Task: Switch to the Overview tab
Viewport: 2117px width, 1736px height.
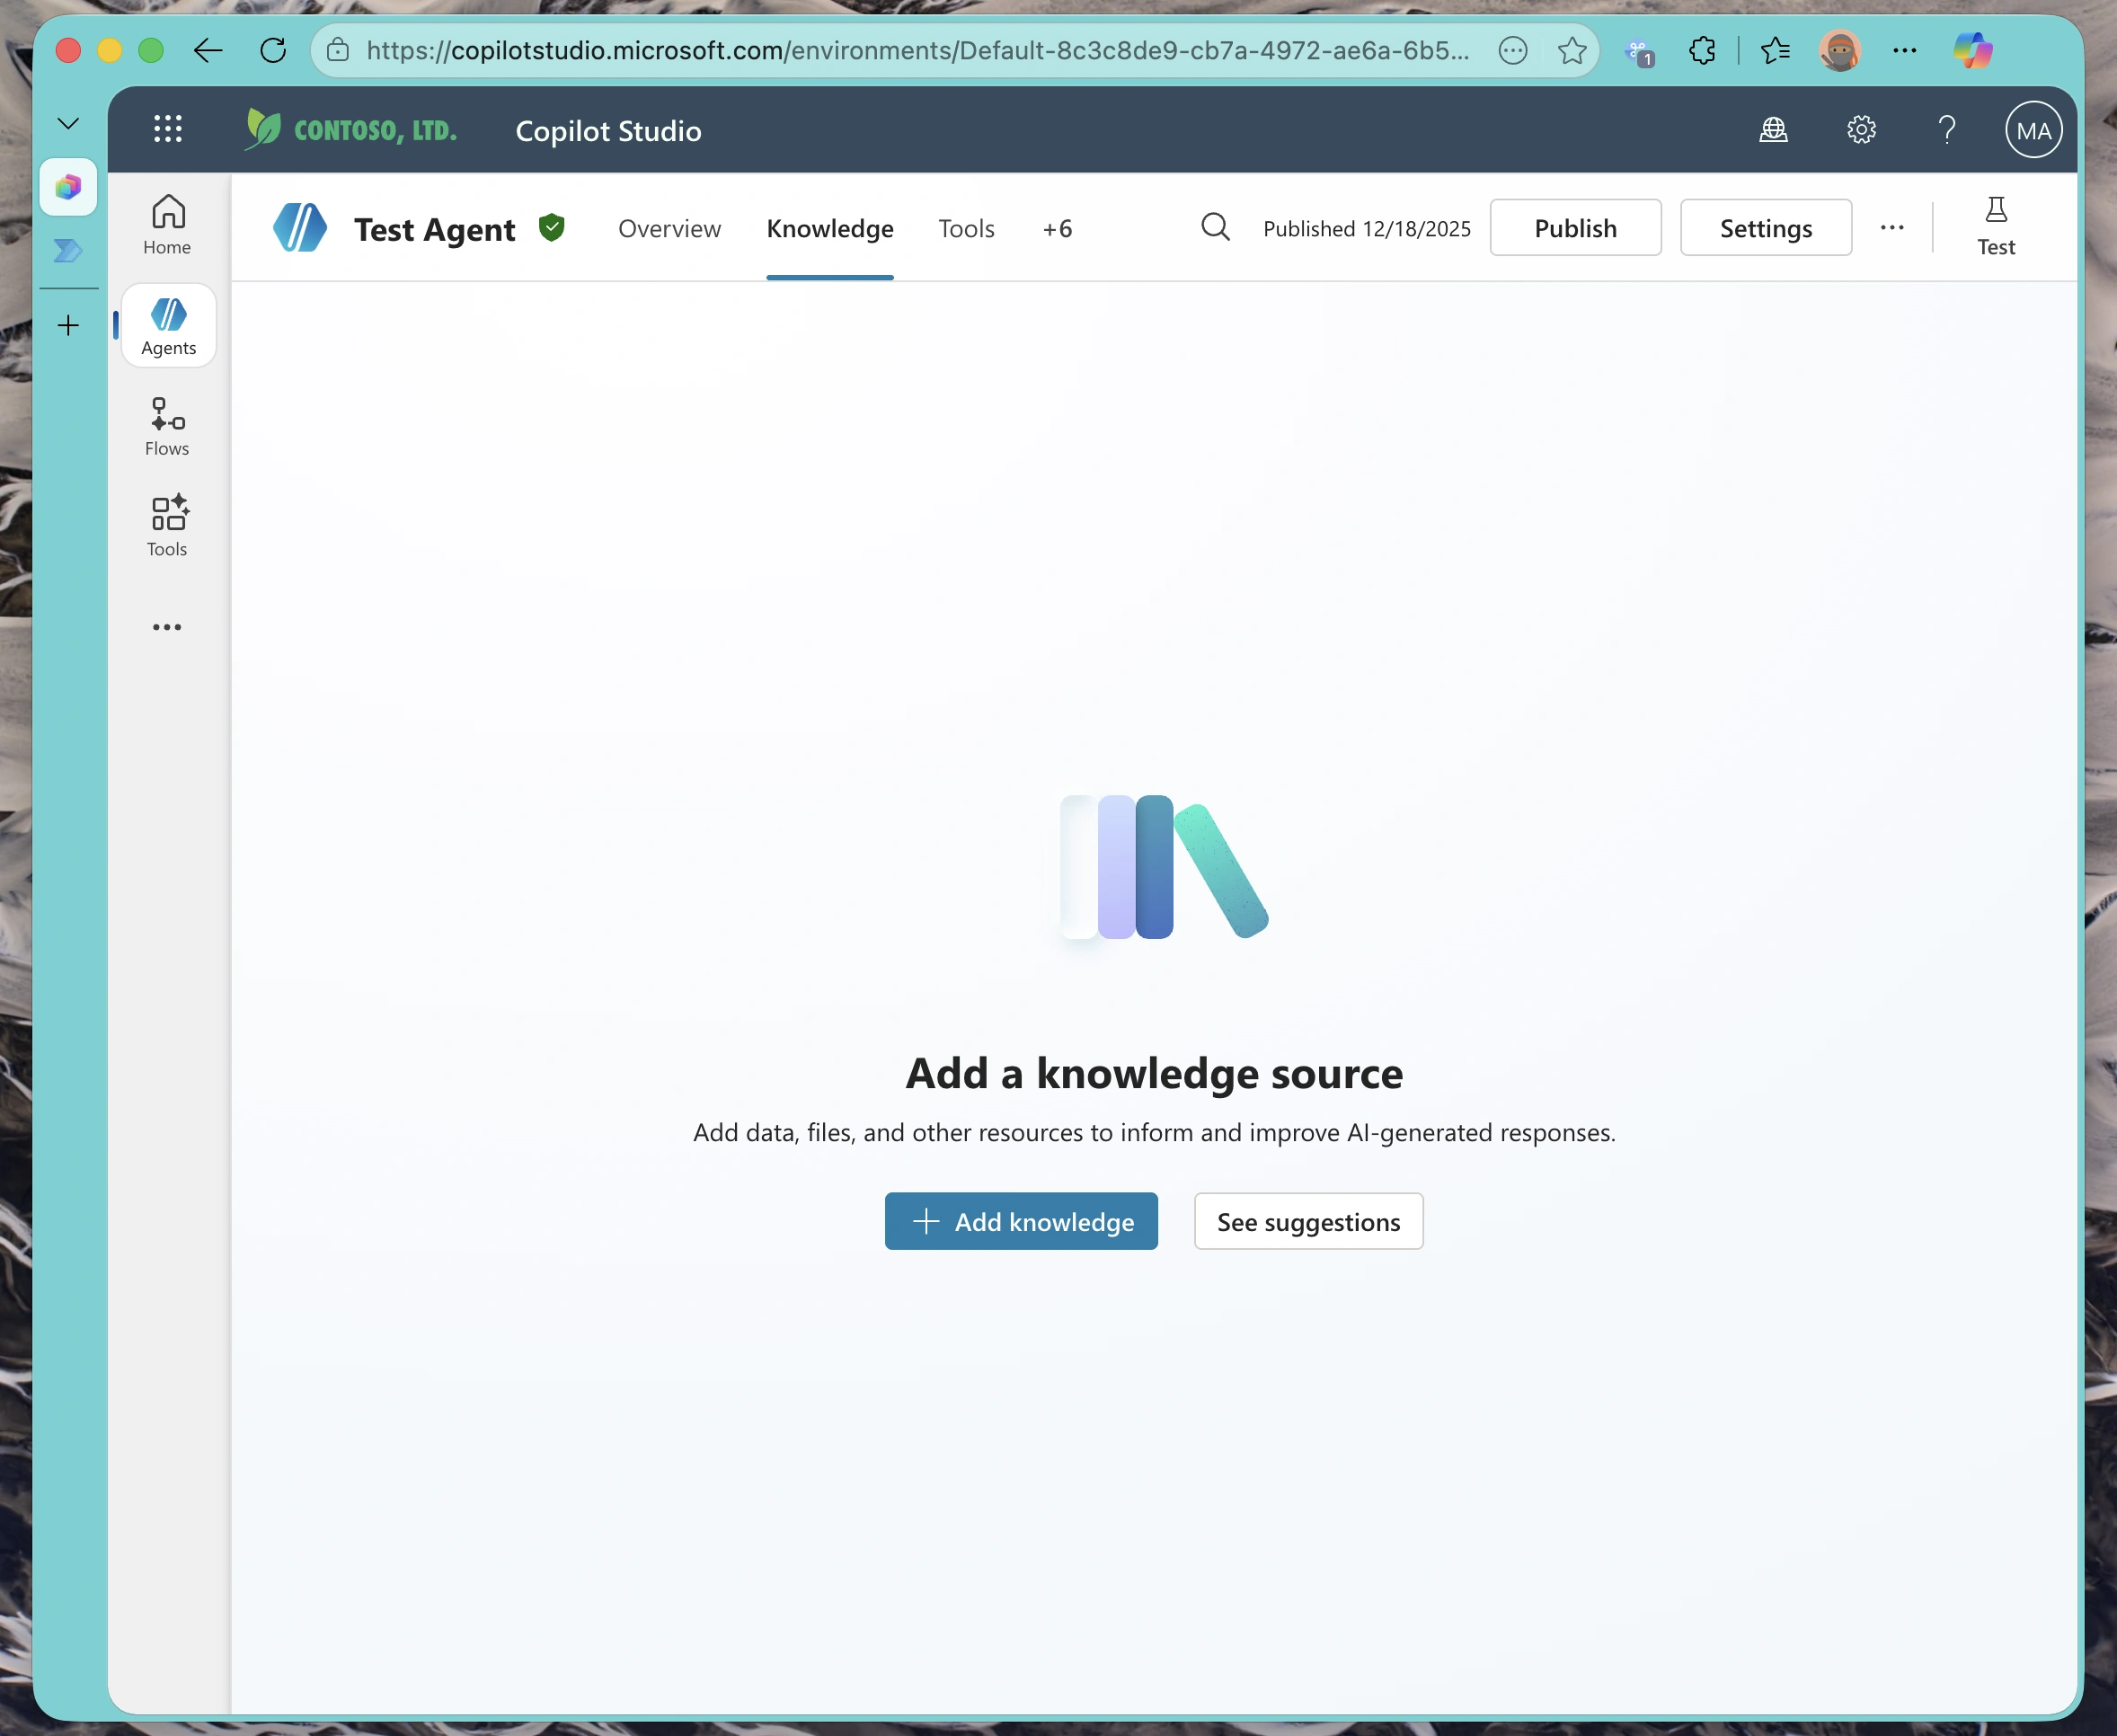Action: click(669, 228)
